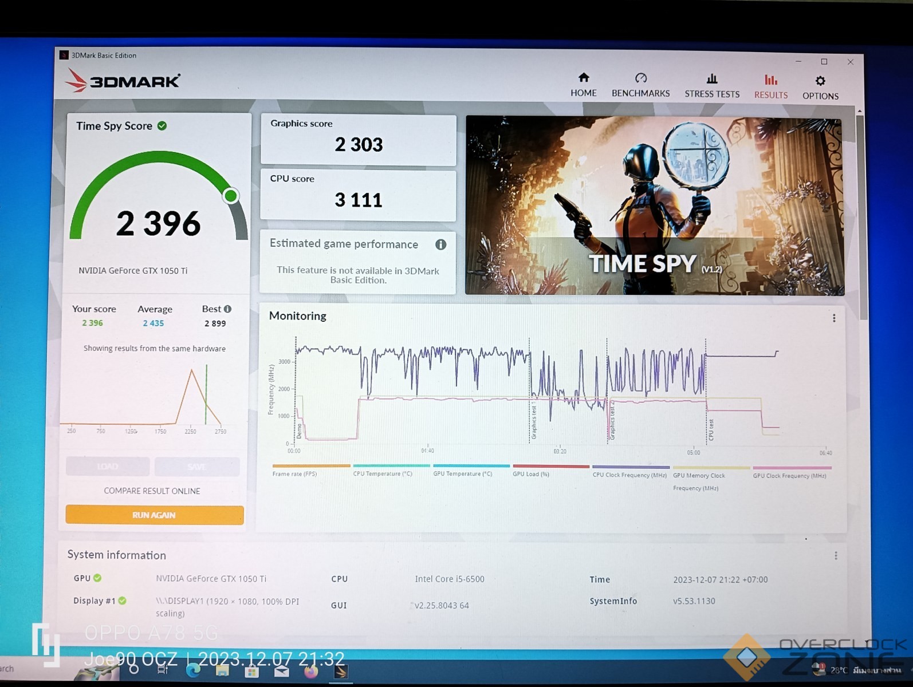Viewport: 913px width, 687px height.
Task: Click the 3DMark taskbar icon
Action: [341, 671]
